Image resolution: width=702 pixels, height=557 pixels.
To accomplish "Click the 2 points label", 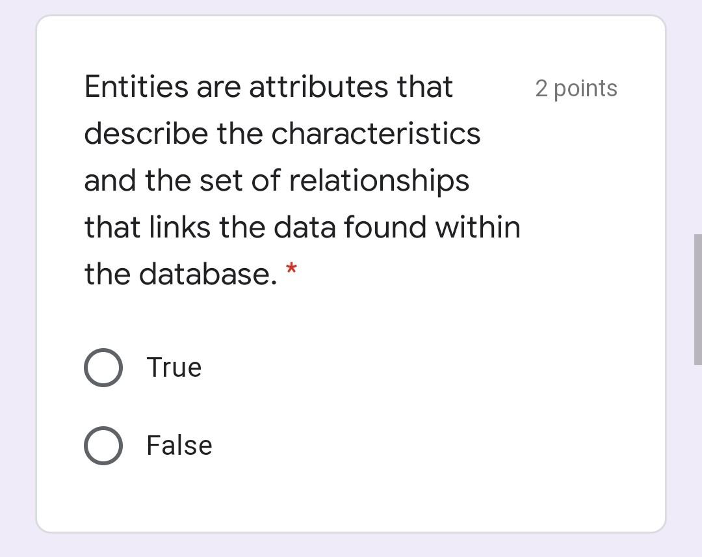I will 576,88.
